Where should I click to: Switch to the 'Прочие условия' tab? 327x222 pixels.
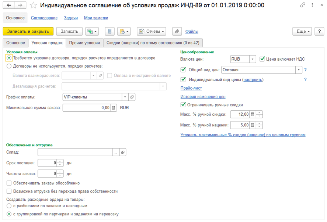click(84, 43)
